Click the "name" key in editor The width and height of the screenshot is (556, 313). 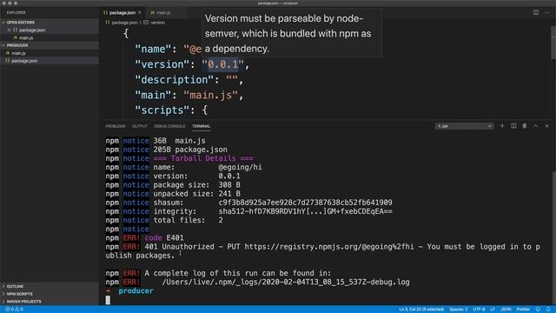coord(153,49)
